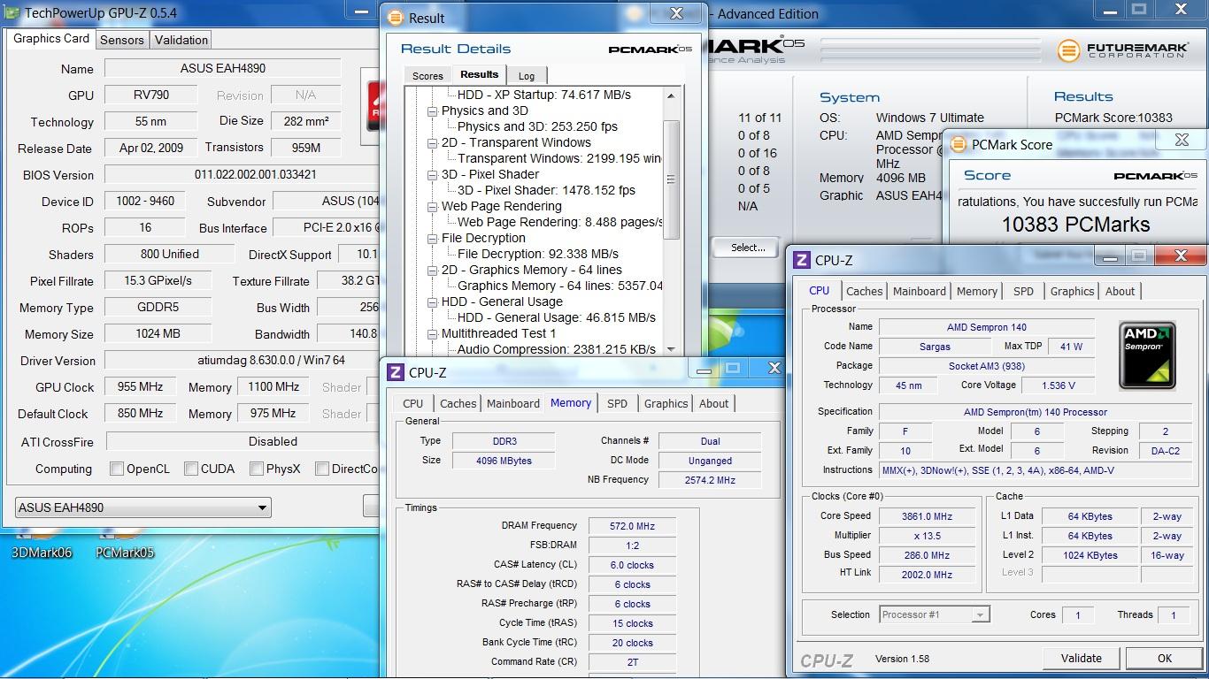Viewport: 1209px width, 679px height.
Task: Click the PCMark Score window icon
Action: pyautogui.click(x=959, y=144)
